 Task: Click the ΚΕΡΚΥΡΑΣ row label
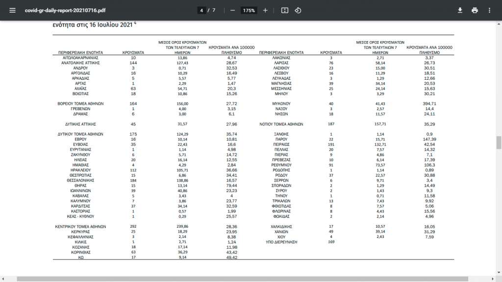click(80, 232)
